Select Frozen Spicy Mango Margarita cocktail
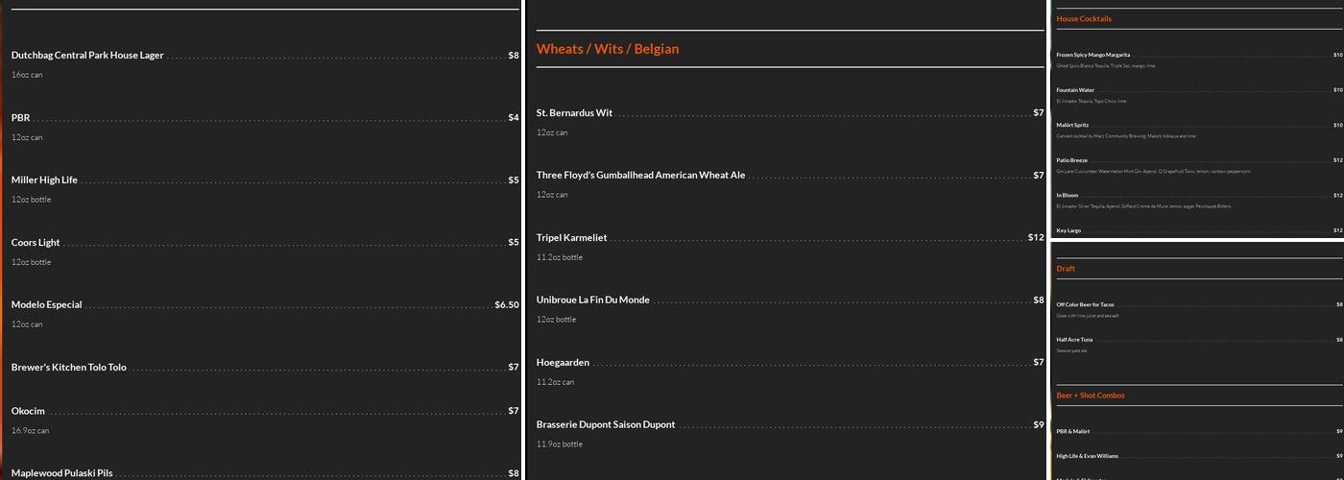Viewport: 1344px width, 480px height. pos(1093,55)
